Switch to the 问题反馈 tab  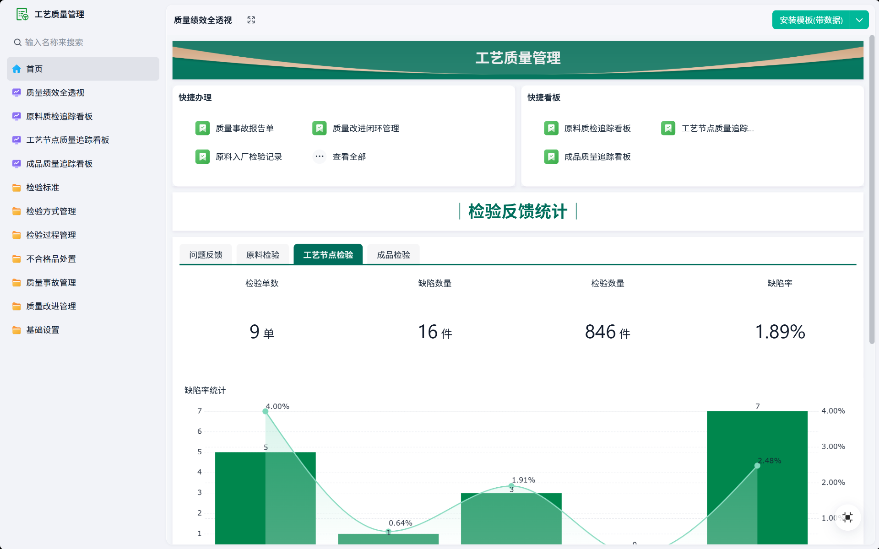click(206, 255)
